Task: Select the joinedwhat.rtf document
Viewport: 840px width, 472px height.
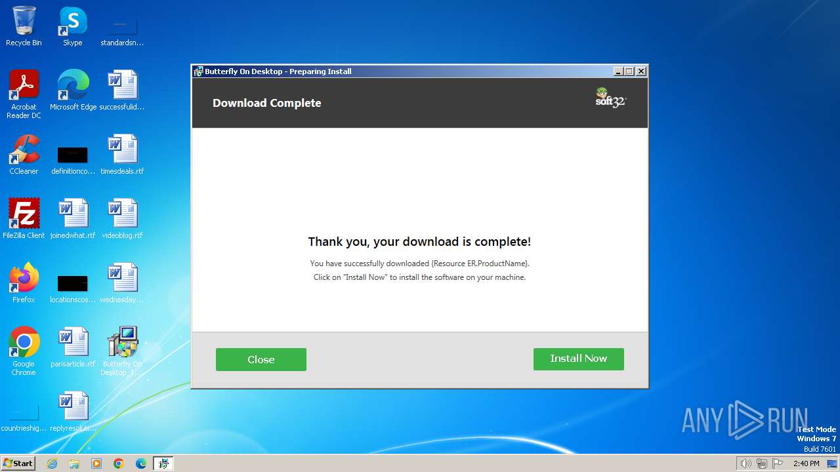Action: pyautogui.click(x=73, y=219)
